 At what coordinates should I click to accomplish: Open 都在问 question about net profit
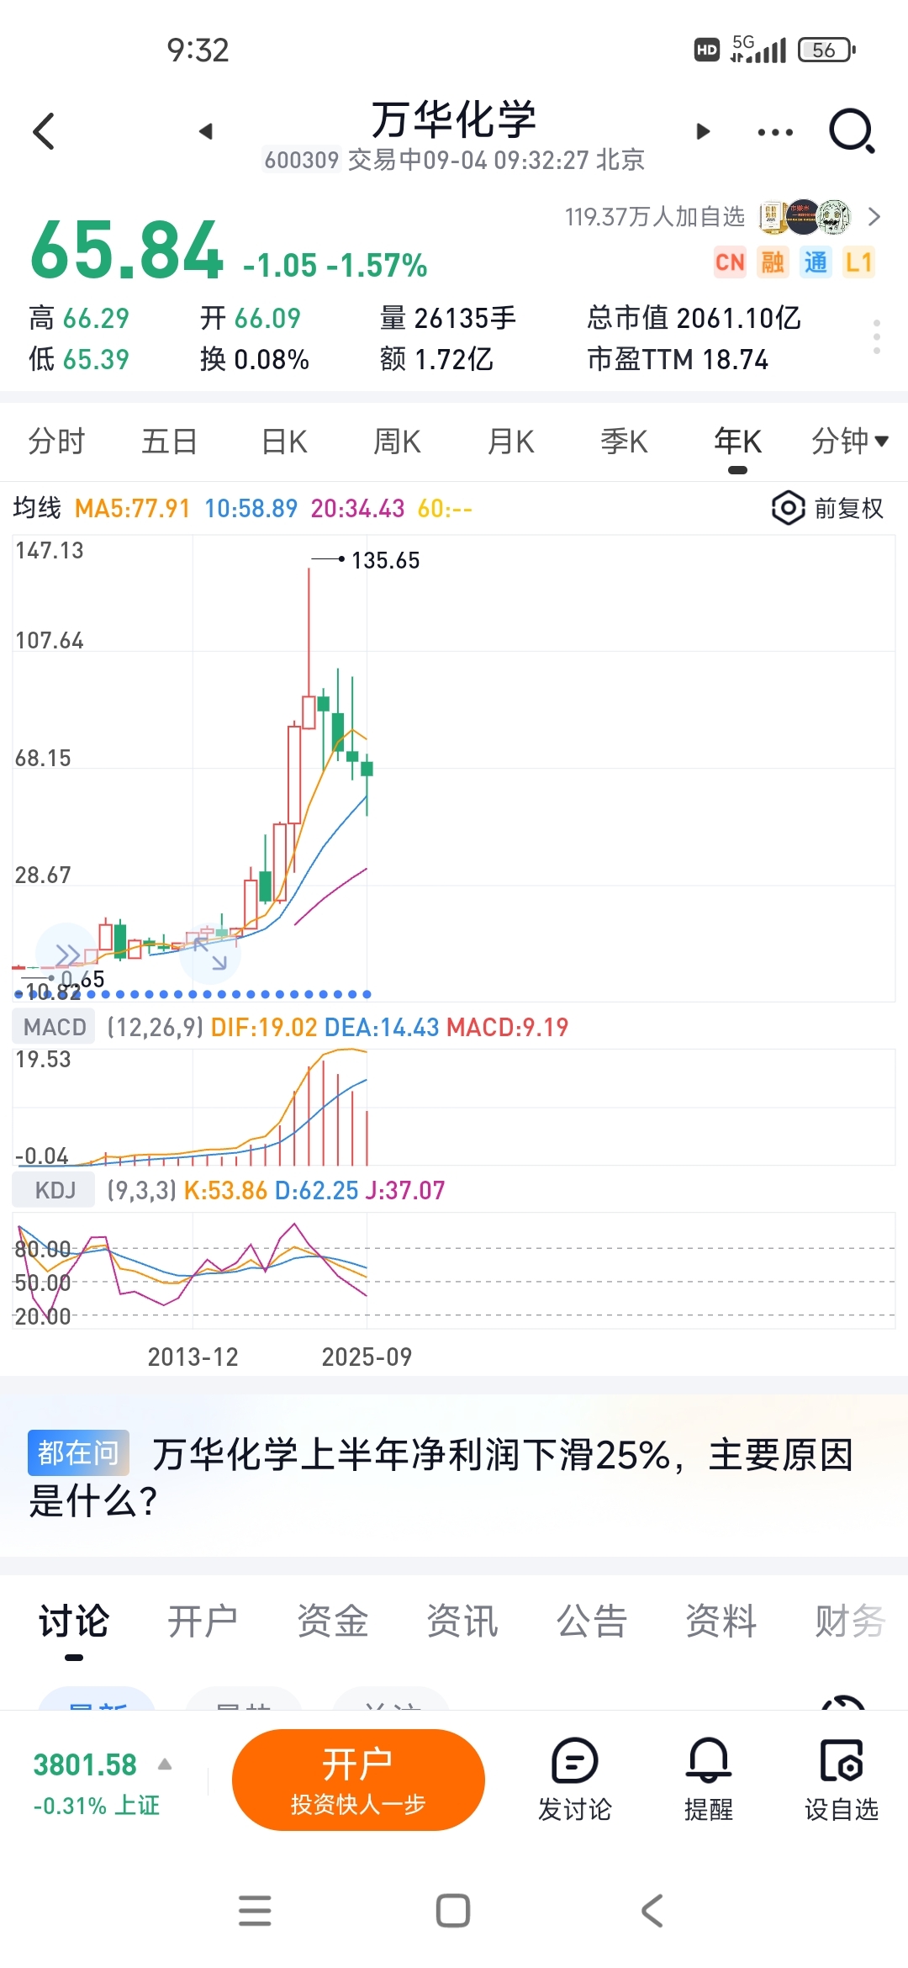pyautogui.click(x=454, y=1477)
